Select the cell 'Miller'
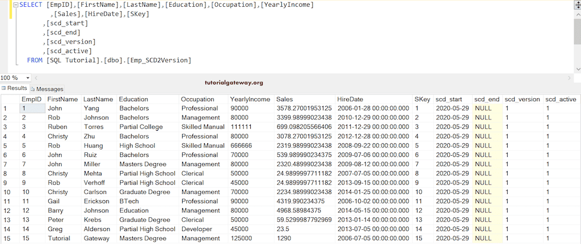581x244 pixels. click(99, 164)
